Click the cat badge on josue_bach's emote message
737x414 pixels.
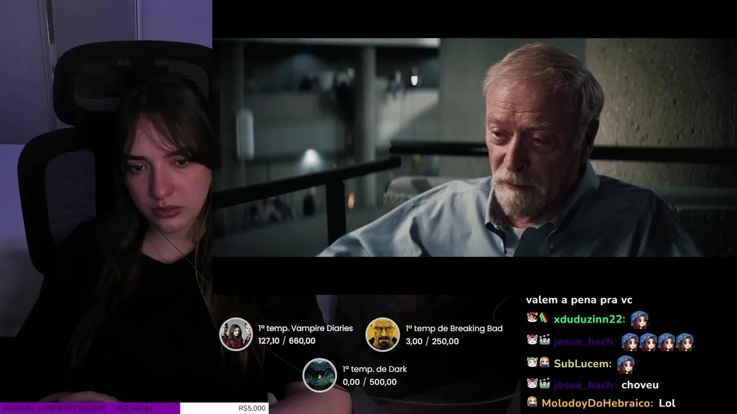click(532, 340)
